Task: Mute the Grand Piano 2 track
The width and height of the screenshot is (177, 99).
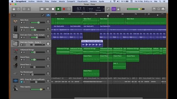Action: (x=22, y=67)
